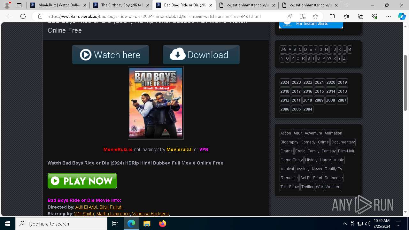Viewport: 409px width, 230px height.
Task: Select year 2024 filter
Action: [x=285, y=82]
